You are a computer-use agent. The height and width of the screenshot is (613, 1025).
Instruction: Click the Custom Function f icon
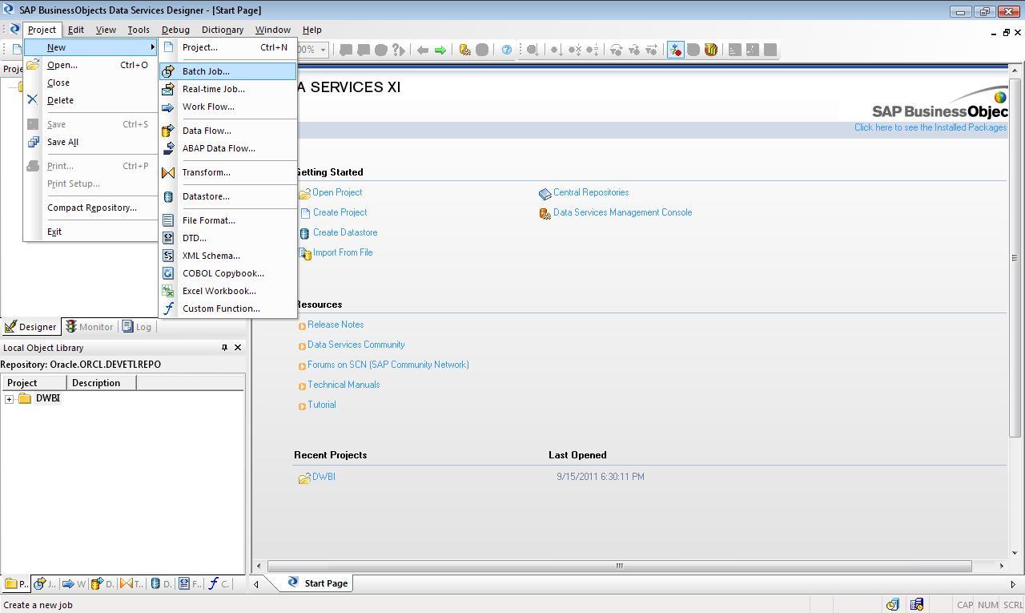click(168, 309)
